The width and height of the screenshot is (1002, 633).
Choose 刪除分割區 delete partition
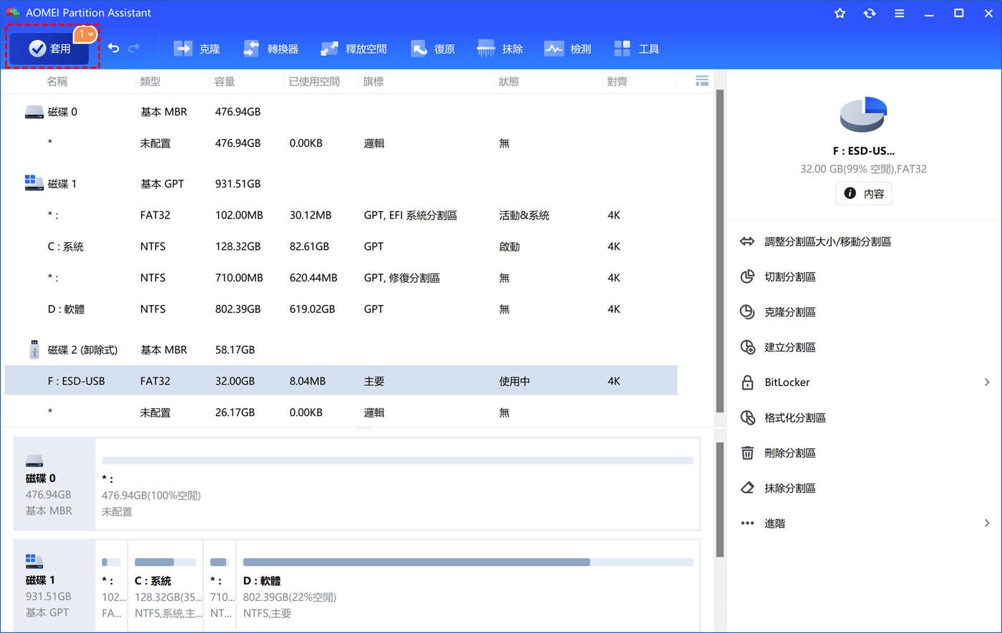(x=790, y=453)
